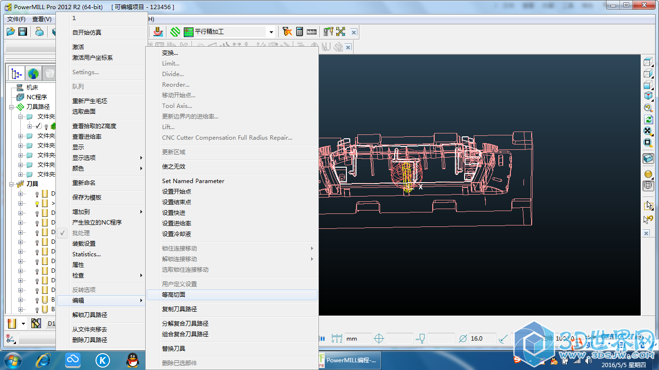Click the tool diameter symbol in status bar
659x370 pixels.
[462, 338]
